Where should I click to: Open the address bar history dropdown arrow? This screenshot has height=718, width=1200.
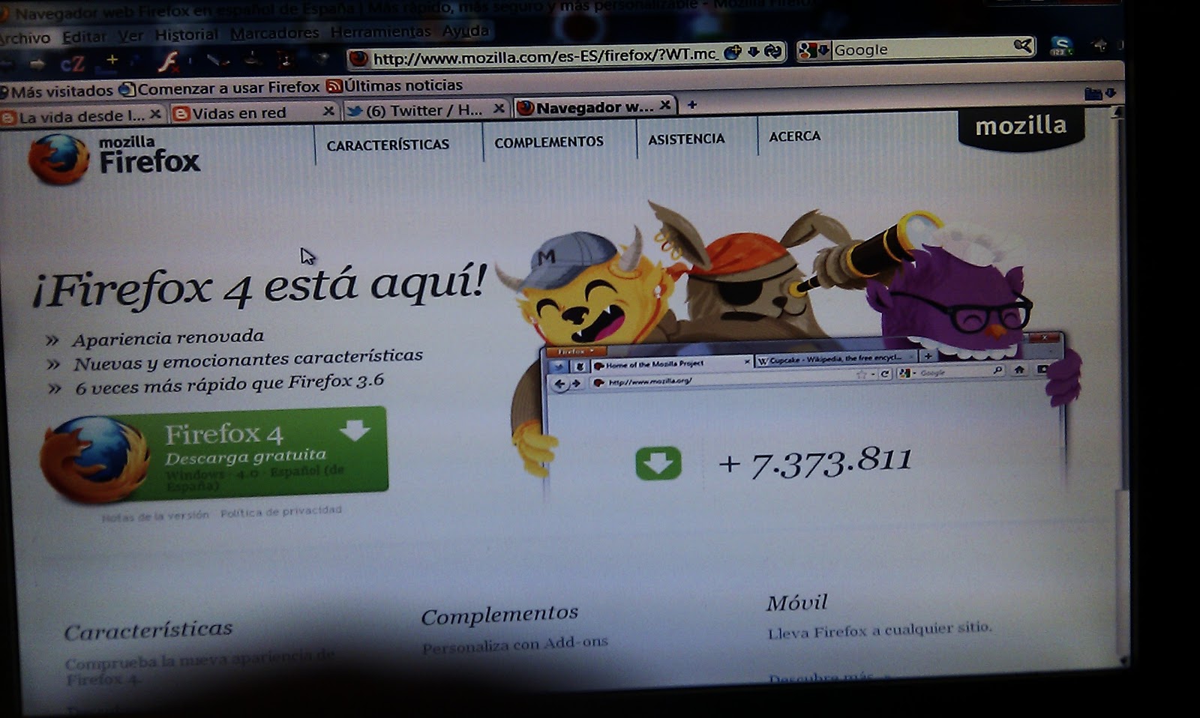(x=754, y=51)
